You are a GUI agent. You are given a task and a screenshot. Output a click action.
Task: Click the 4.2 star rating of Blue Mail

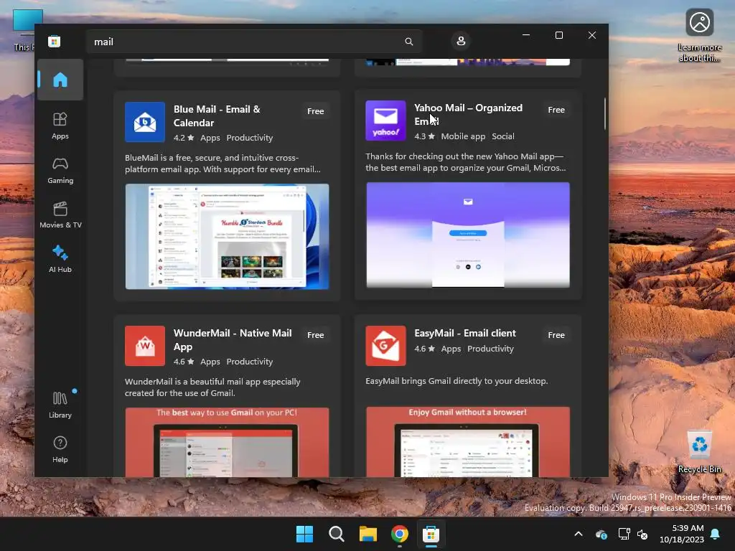pyautogui.click(x=184, y=138)
